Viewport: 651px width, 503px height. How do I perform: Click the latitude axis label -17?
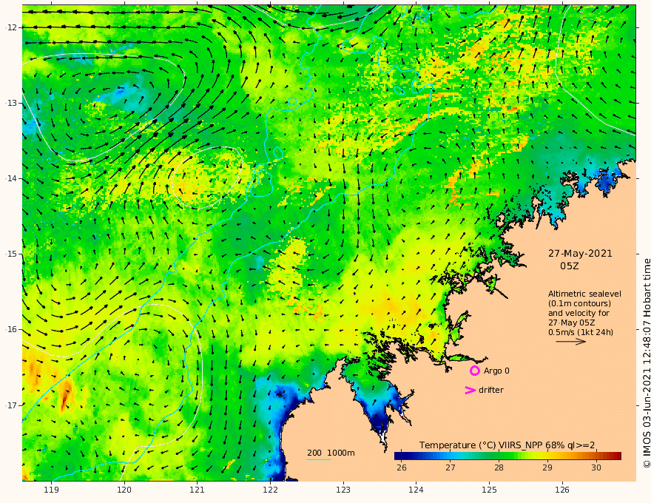11,405
